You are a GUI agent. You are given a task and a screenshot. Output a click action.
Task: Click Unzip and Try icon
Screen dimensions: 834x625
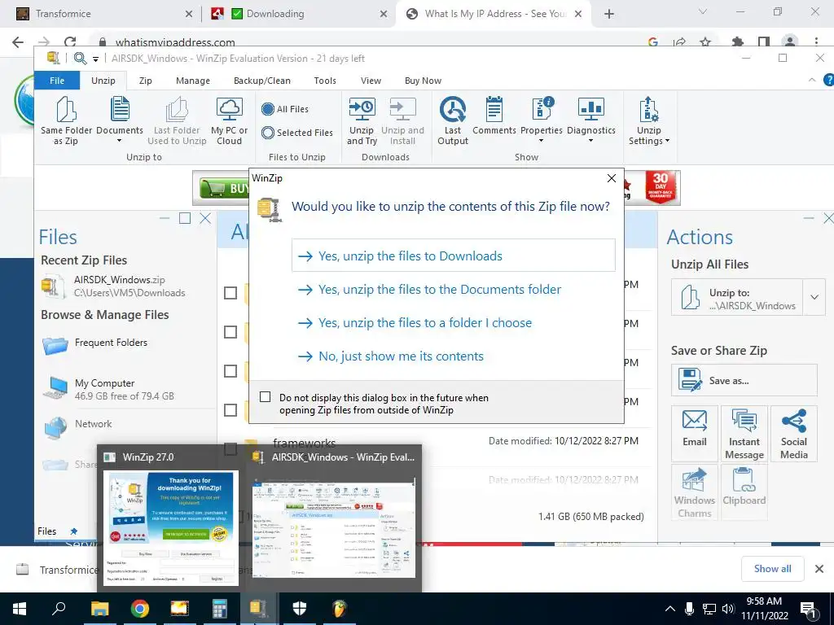click(x=362, y=120)
